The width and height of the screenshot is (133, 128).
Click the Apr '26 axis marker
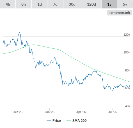[x=81, y=112]
